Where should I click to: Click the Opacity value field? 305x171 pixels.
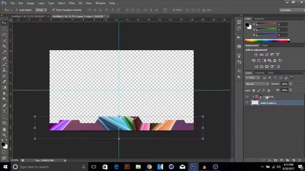pos(285,84)
